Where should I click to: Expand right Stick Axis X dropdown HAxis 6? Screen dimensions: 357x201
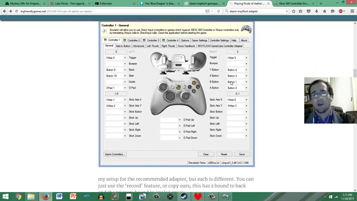tap(246, 100)
